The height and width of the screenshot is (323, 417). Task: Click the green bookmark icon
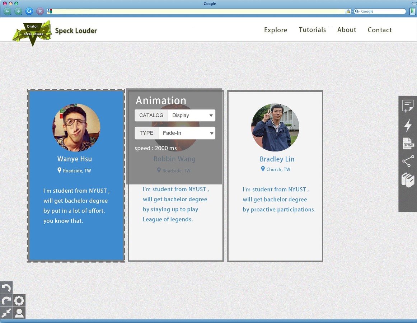pyautogui.click(x=412, y=11)
